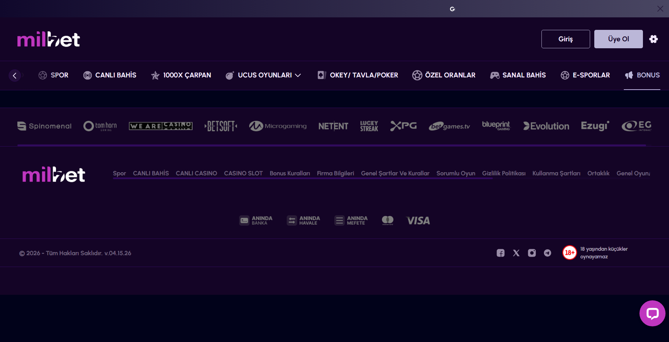
Task: Open the Ortaklık footer link
Action: tap(598, 173)
